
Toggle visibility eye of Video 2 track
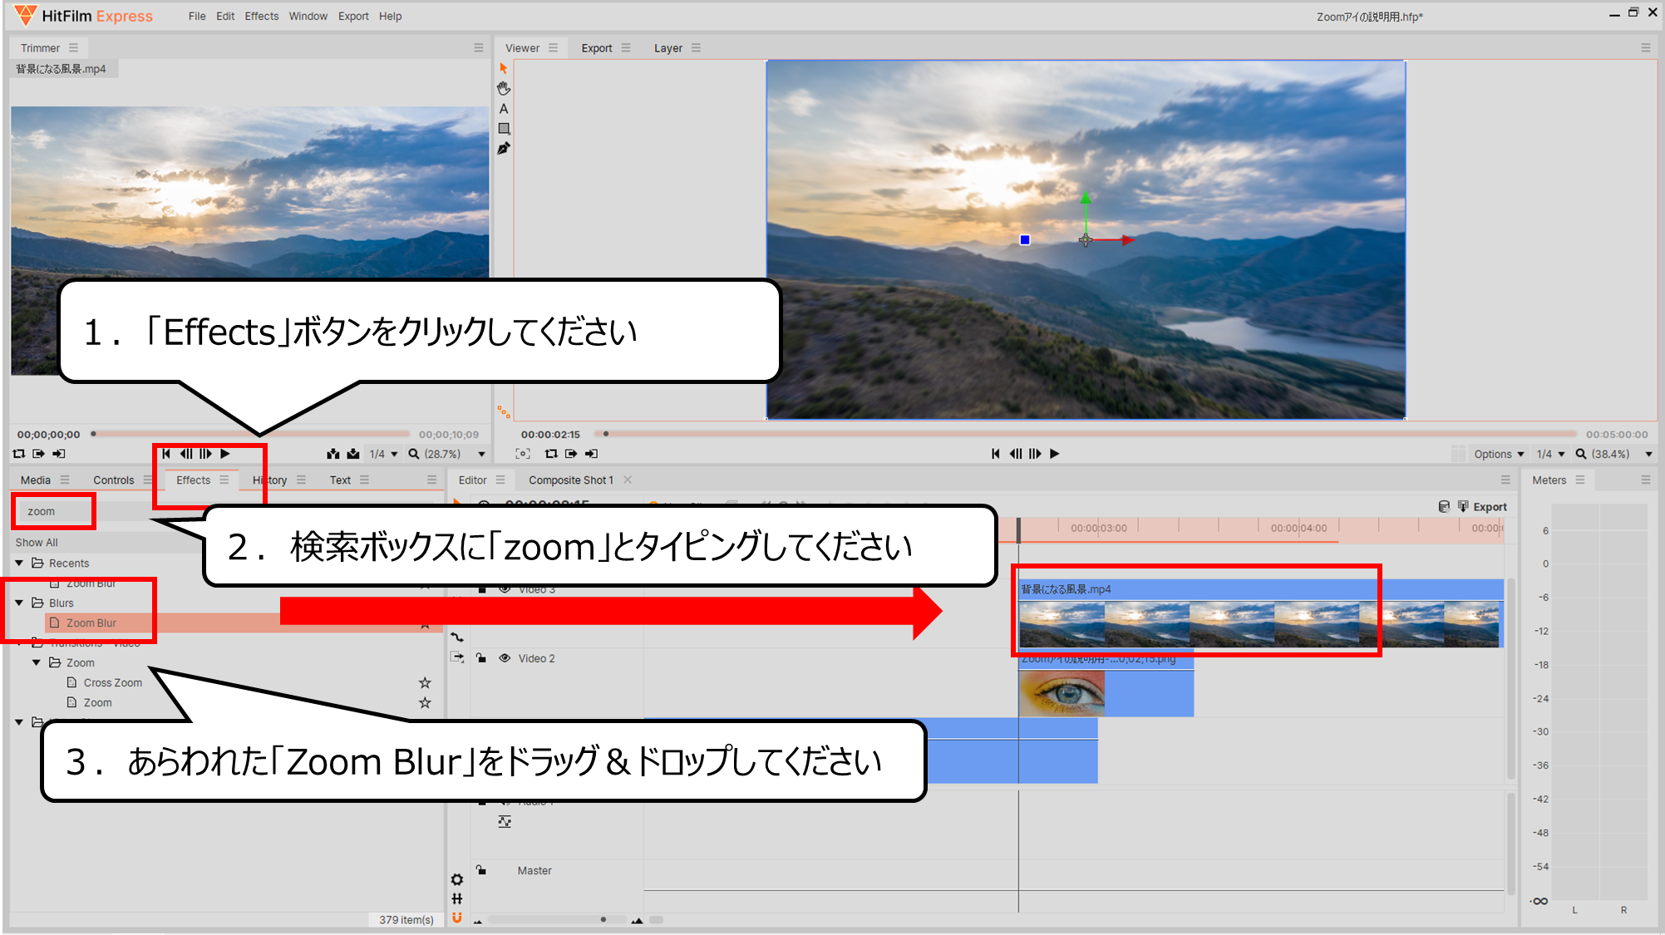click(505, 658)
